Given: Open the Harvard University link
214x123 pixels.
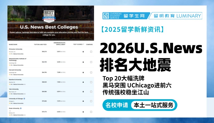Looking at the screenshot, I should pos(15,70).
